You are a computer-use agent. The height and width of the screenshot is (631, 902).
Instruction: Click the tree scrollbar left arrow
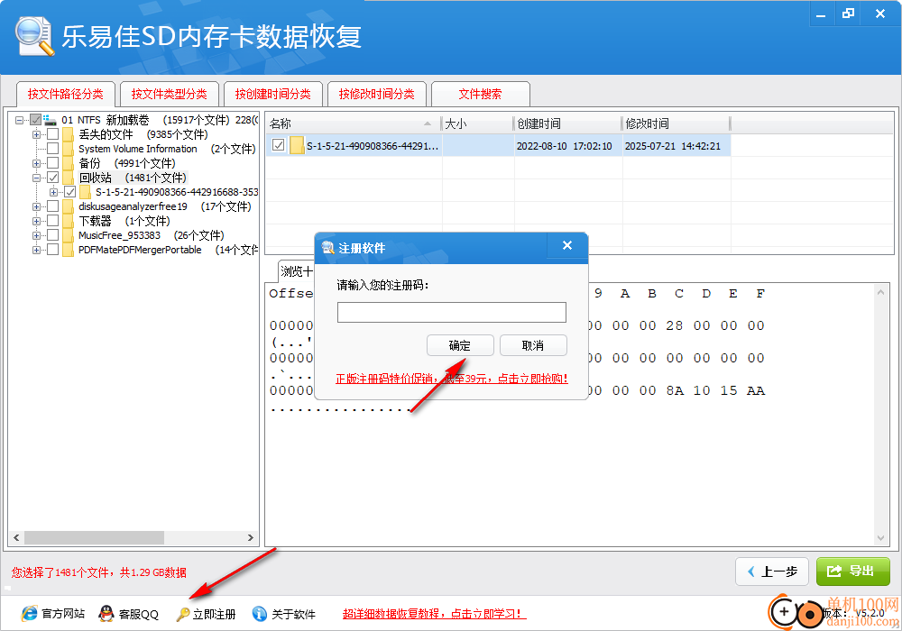coord(16,538)
